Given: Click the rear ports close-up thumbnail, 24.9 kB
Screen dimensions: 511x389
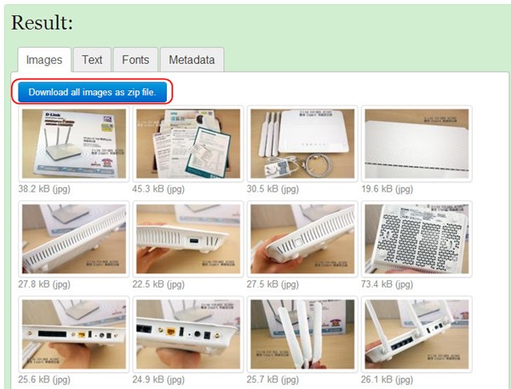Looking at the screenshot, I should click(x=188, y=335).
